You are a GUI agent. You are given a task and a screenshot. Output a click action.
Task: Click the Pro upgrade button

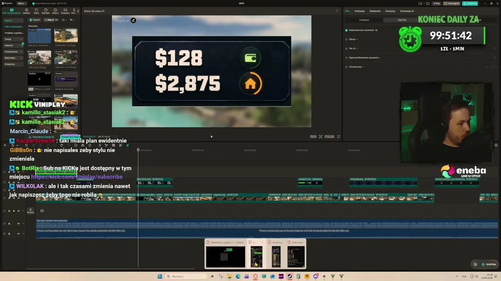tap(436, 4)
